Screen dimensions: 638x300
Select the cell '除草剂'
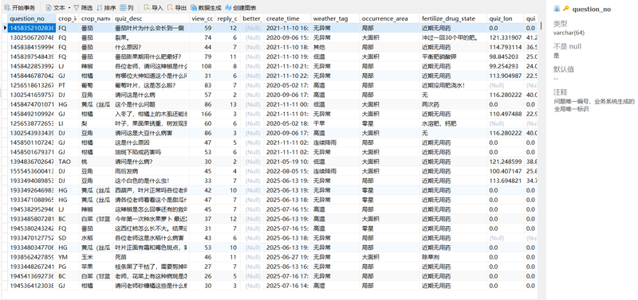click(453, 257)
